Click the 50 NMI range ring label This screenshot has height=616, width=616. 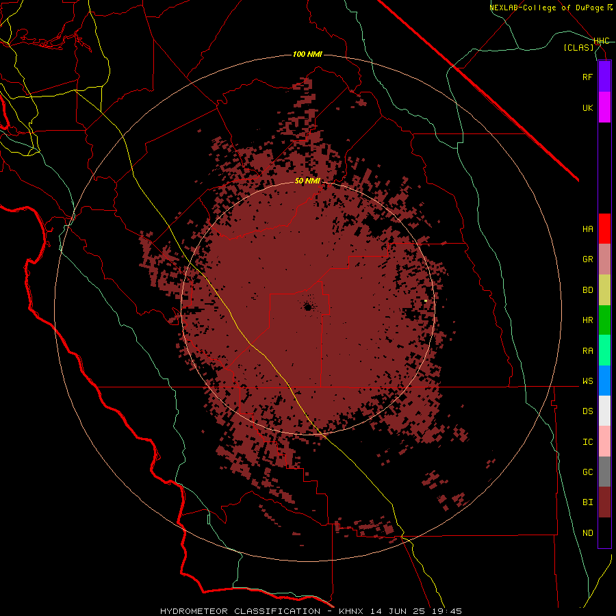click(x=307, y=181)
